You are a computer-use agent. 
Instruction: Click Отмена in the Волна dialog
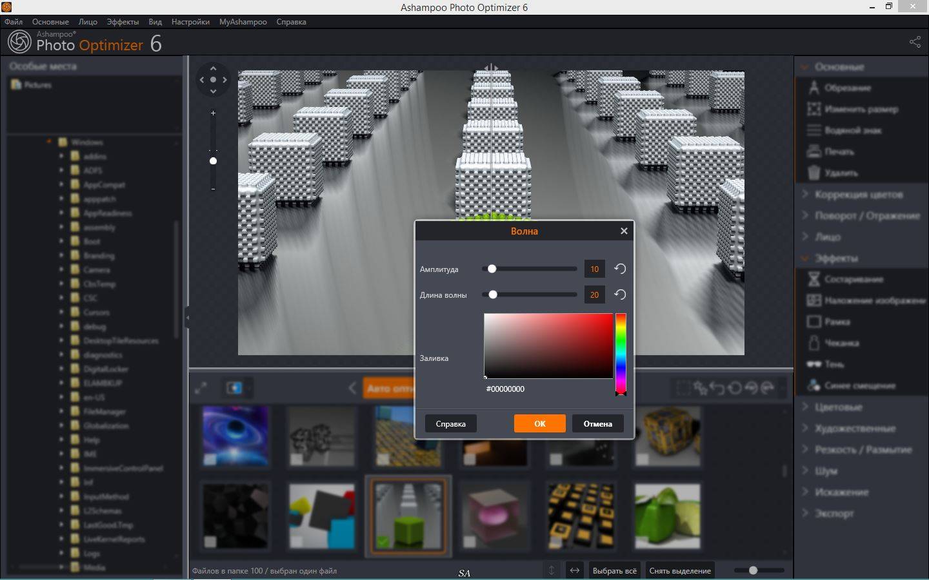(598, 423)
